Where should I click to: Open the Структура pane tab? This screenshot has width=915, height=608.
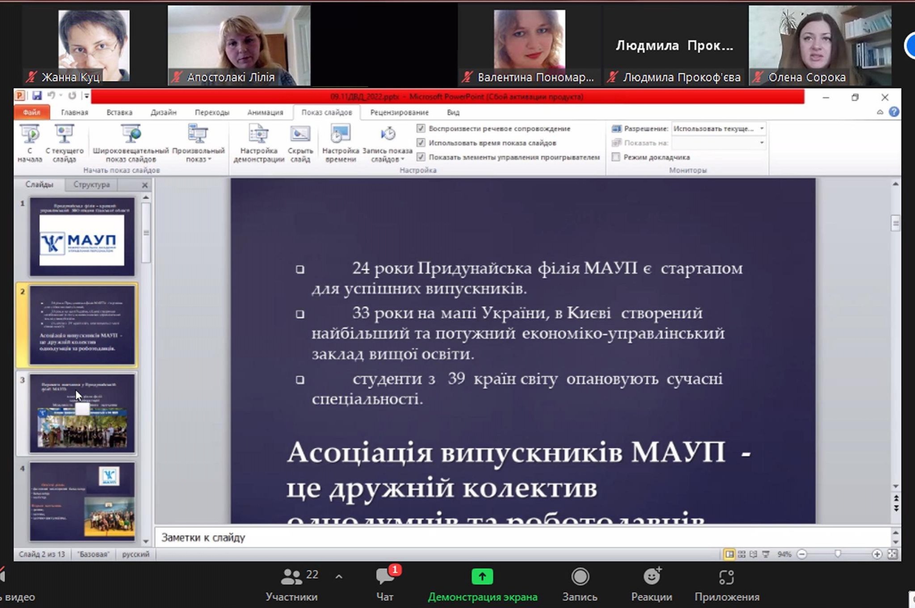click(x=91, y=184)
